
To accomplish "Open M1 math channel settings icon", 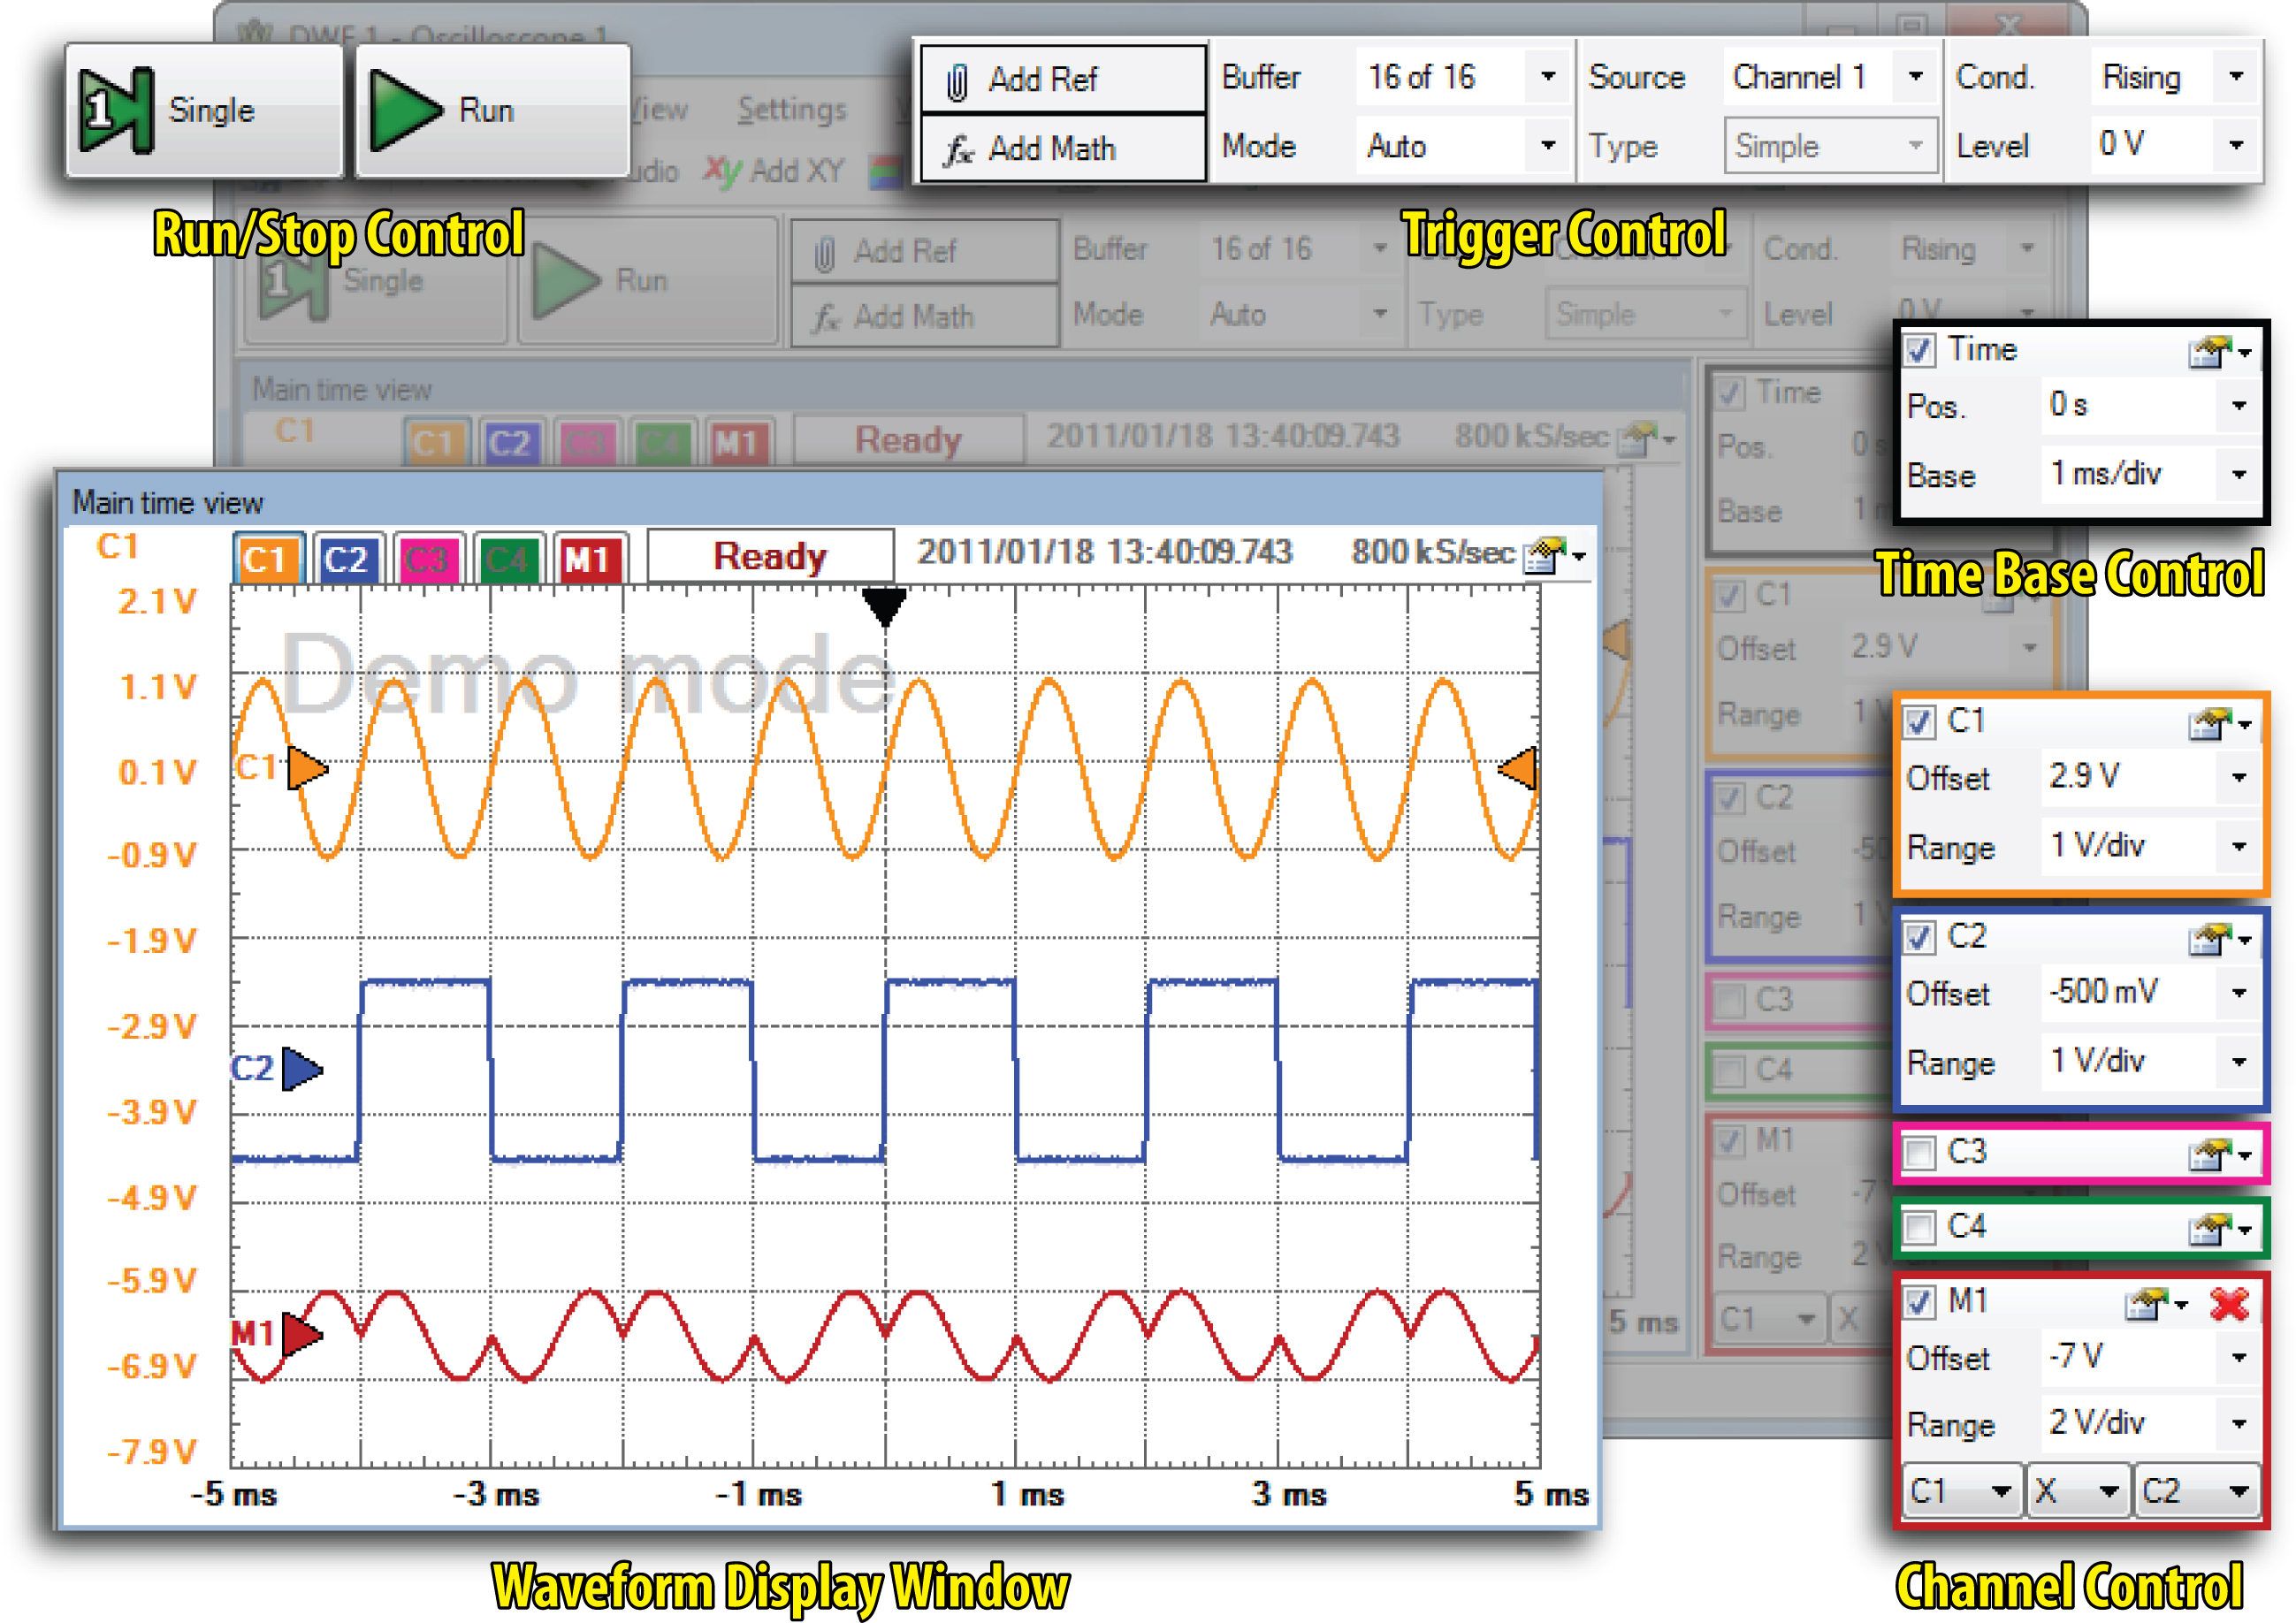I will tap(2156, 1304).
